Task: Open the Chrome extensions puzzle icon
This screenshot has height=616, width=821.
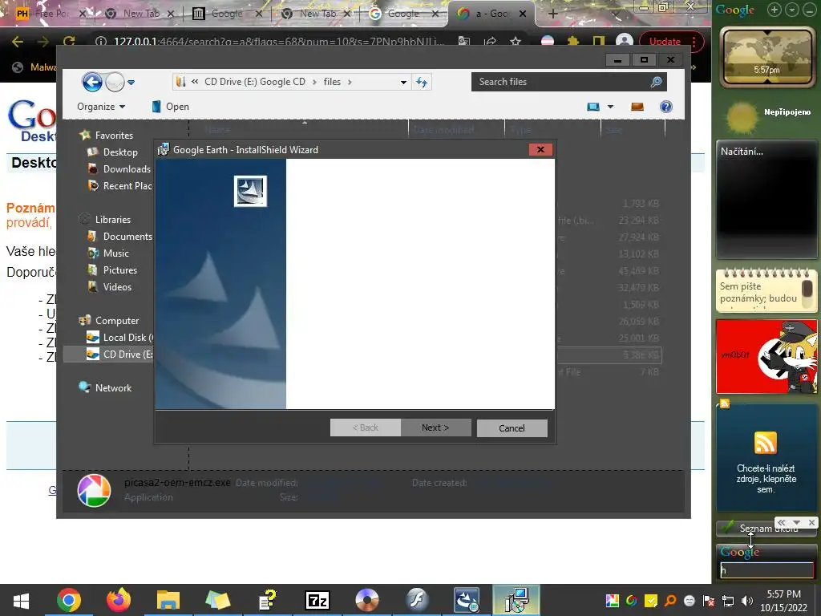Action: (x=573, y=42)
